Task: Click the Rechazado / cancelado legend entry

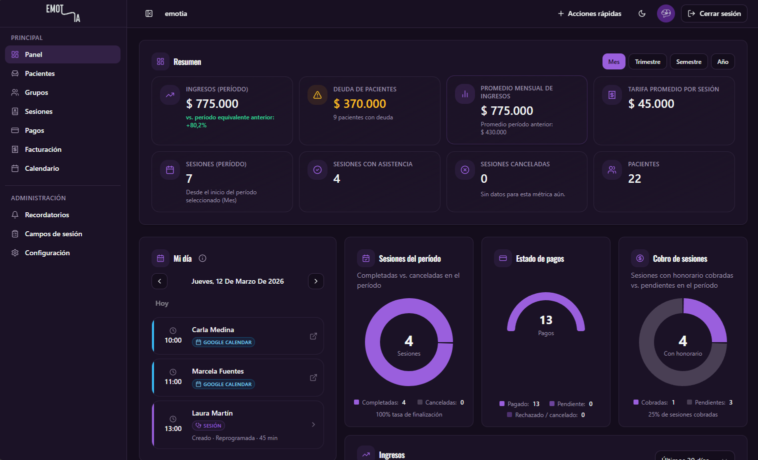Action: pyautogui.click(x=546, y=415)
